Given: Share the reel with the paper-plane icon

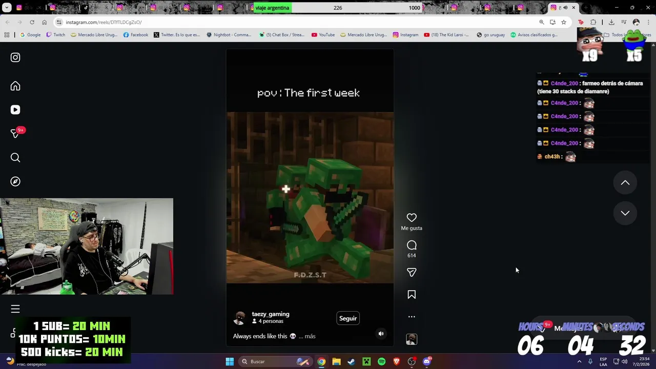Looking at the screenshot, I should [412, 272].
